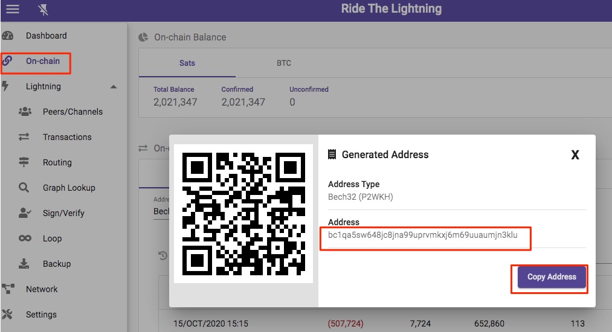Open the Routing page
The width and height of the screenshot is (612, 332).
pos(57,162)
